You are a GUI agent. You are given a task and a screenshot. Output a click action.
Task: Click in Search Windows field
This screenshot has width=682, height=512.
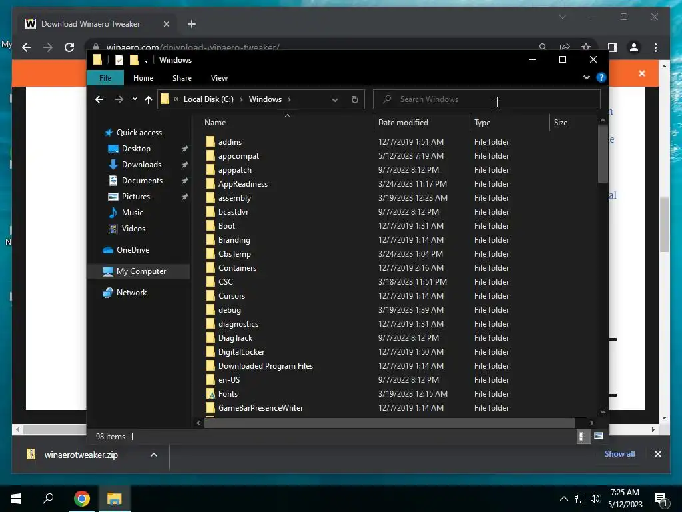pos(487,99)
